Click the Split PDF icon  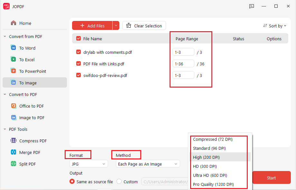coord(14,164)
